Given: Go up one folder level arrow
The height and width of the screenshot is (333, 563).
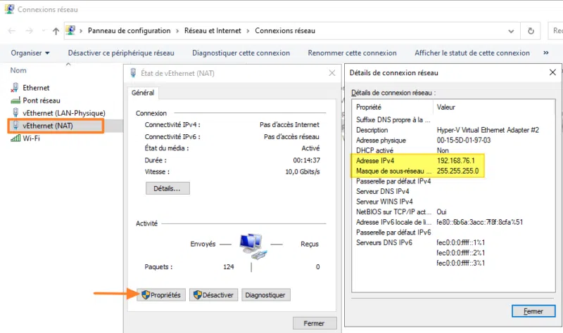Looking at the screenshot, I should pos(56,31).
